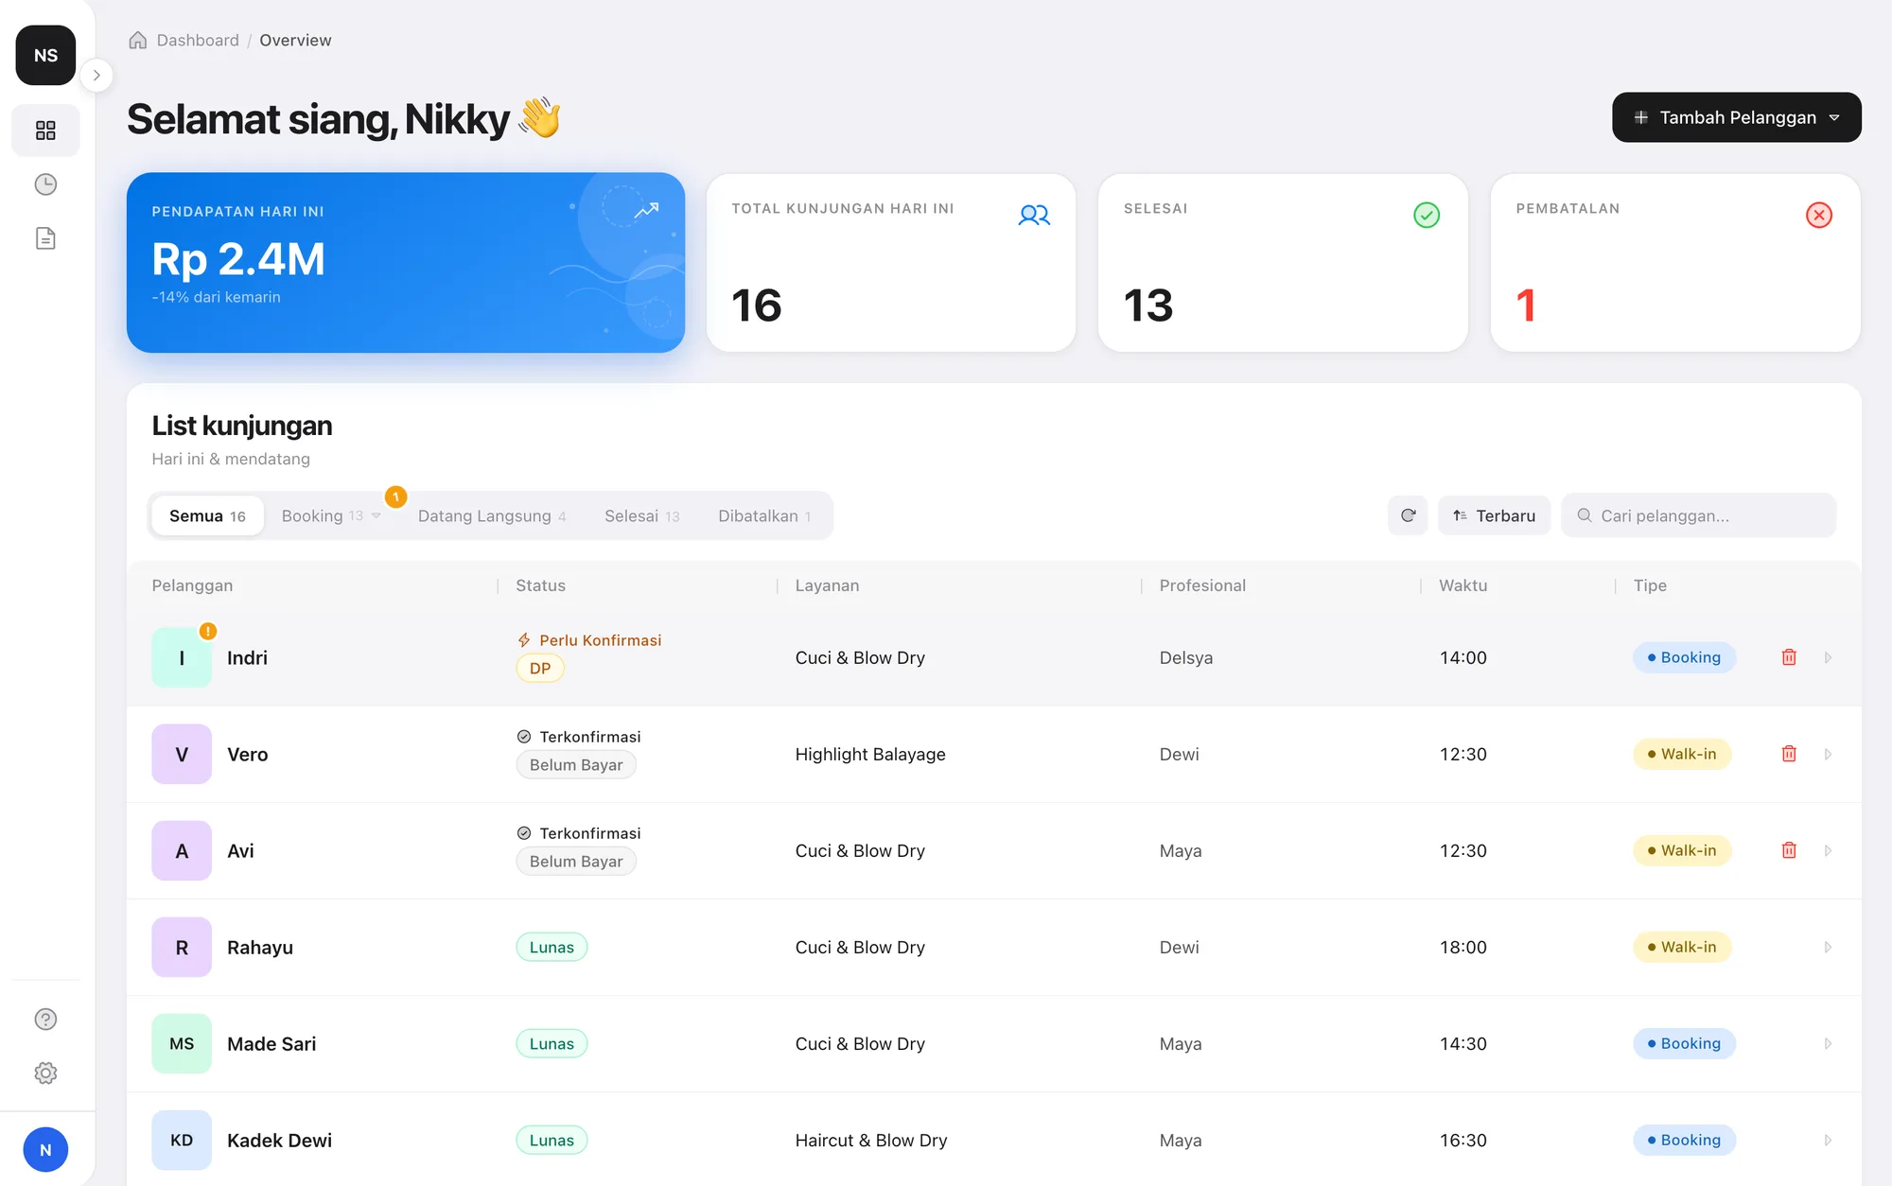Screen dimensions: 1892x1186
Task: Click Highlight Balayage service cell
Action: tap(870, 754)
